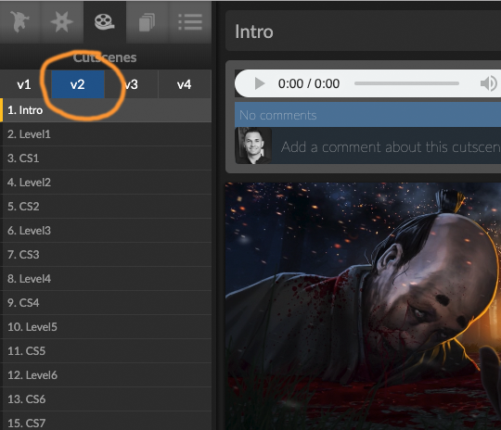
Task: Select the '1. Intro' cutscene
Action: pos(106,110)
